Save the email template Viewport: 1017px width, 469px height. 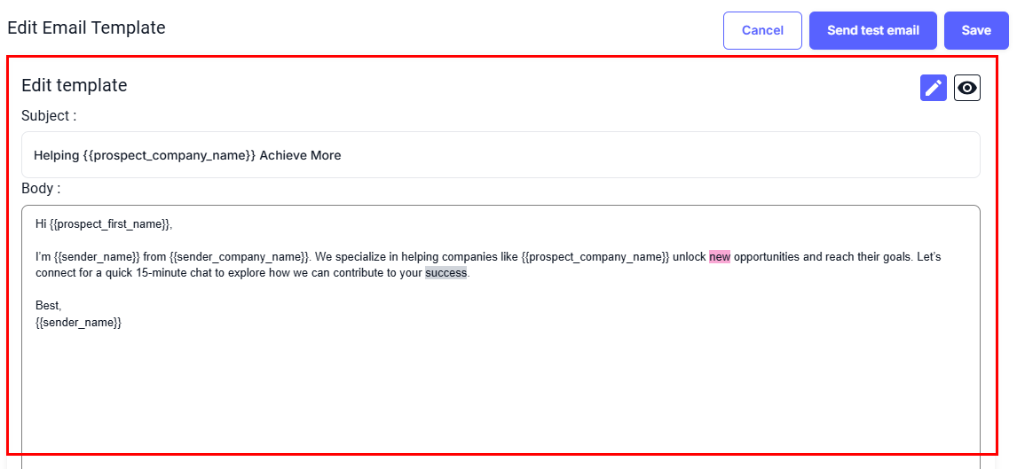975,30
